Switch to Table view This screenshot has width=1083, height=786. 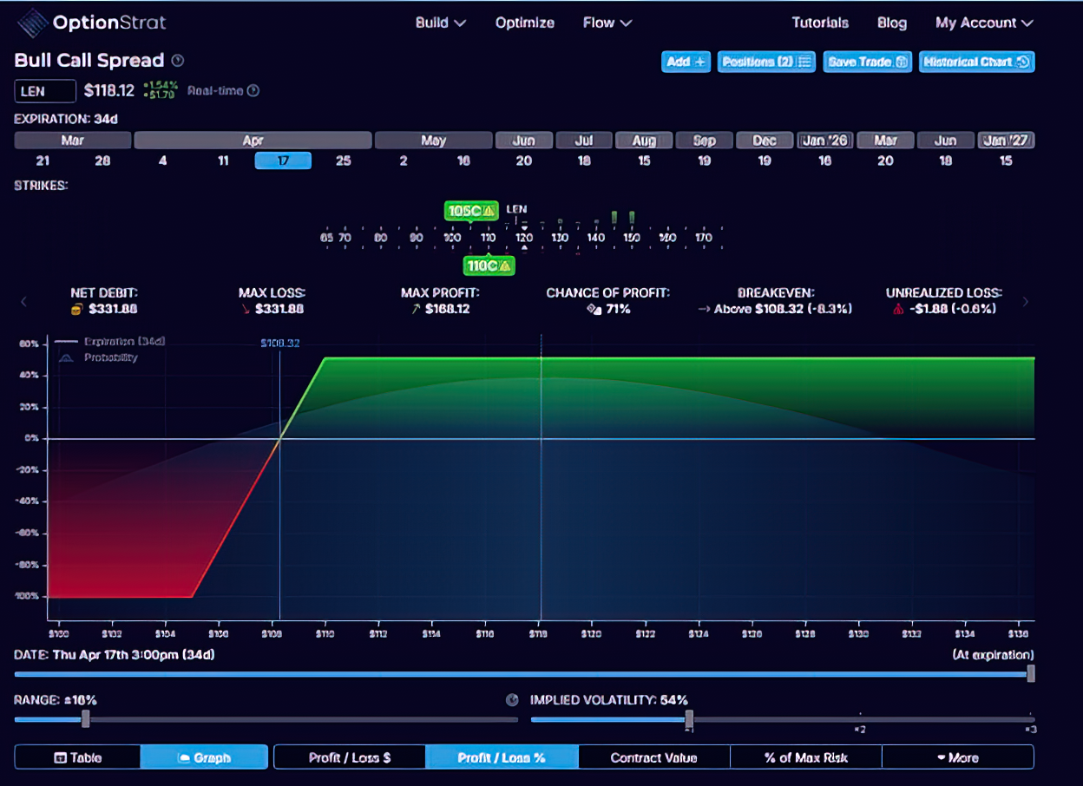click(x=78, y=757)
